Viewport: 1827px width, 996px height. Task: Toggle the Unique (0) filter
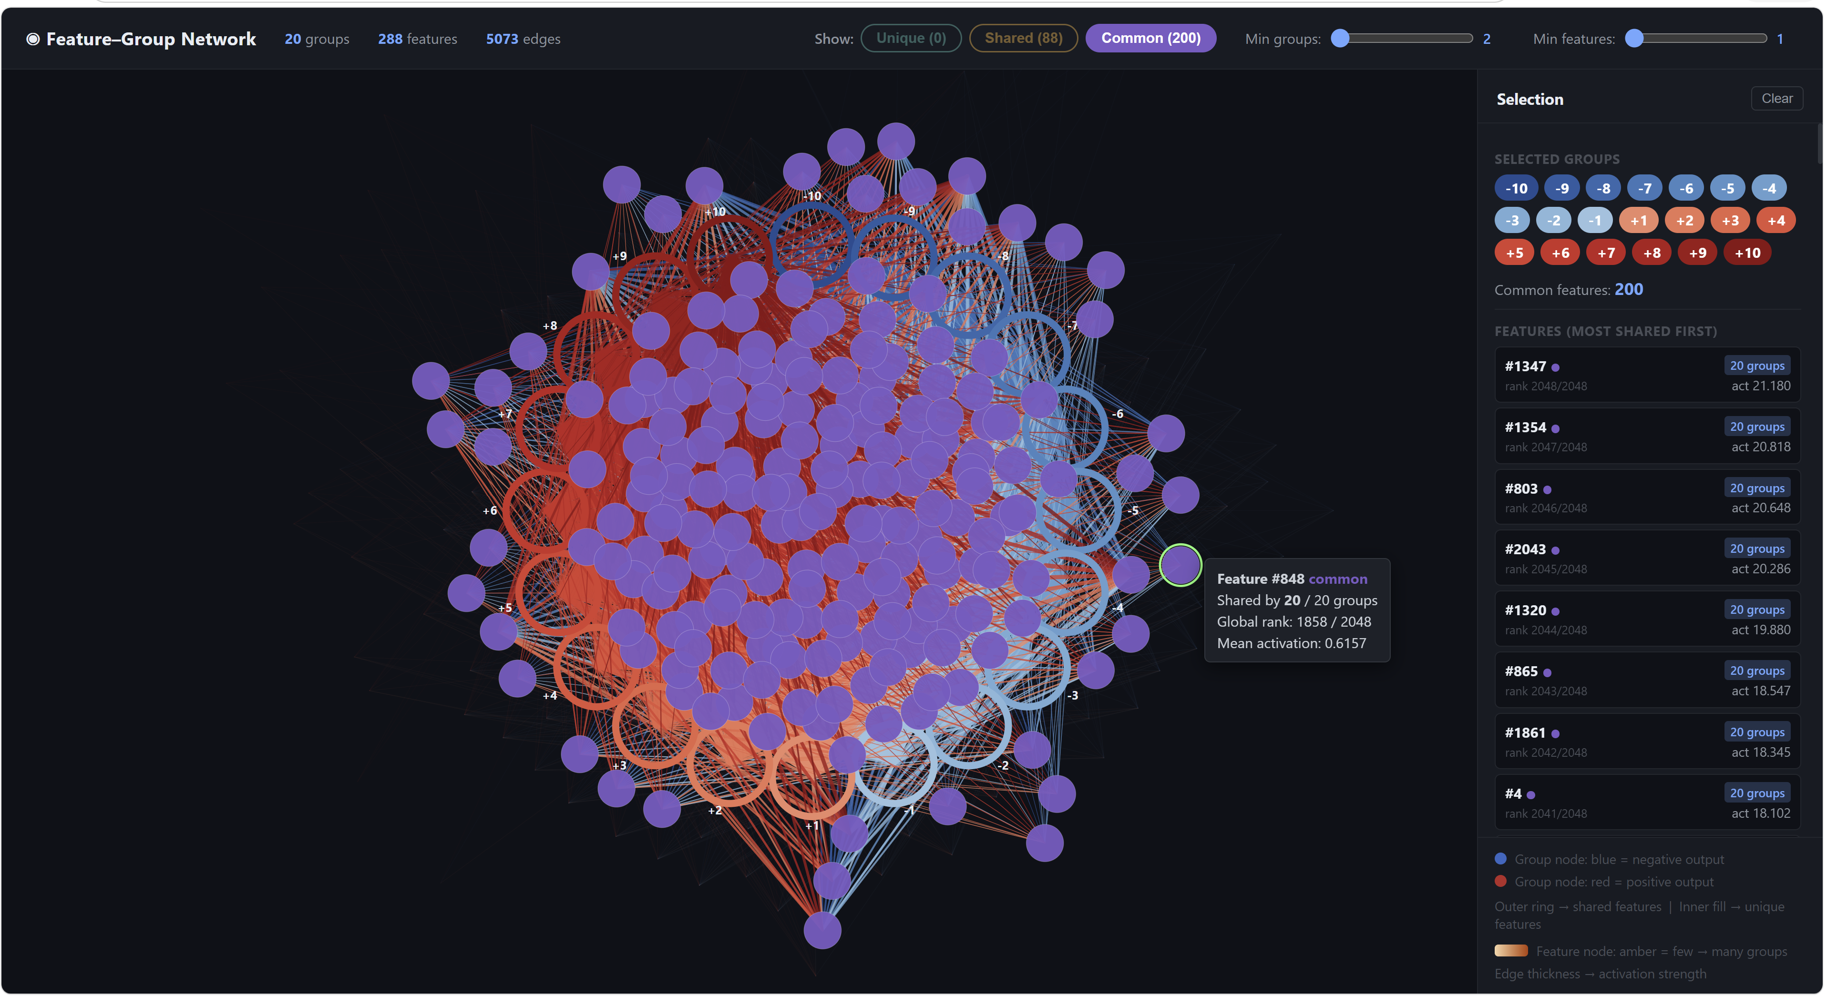(911, 38)
